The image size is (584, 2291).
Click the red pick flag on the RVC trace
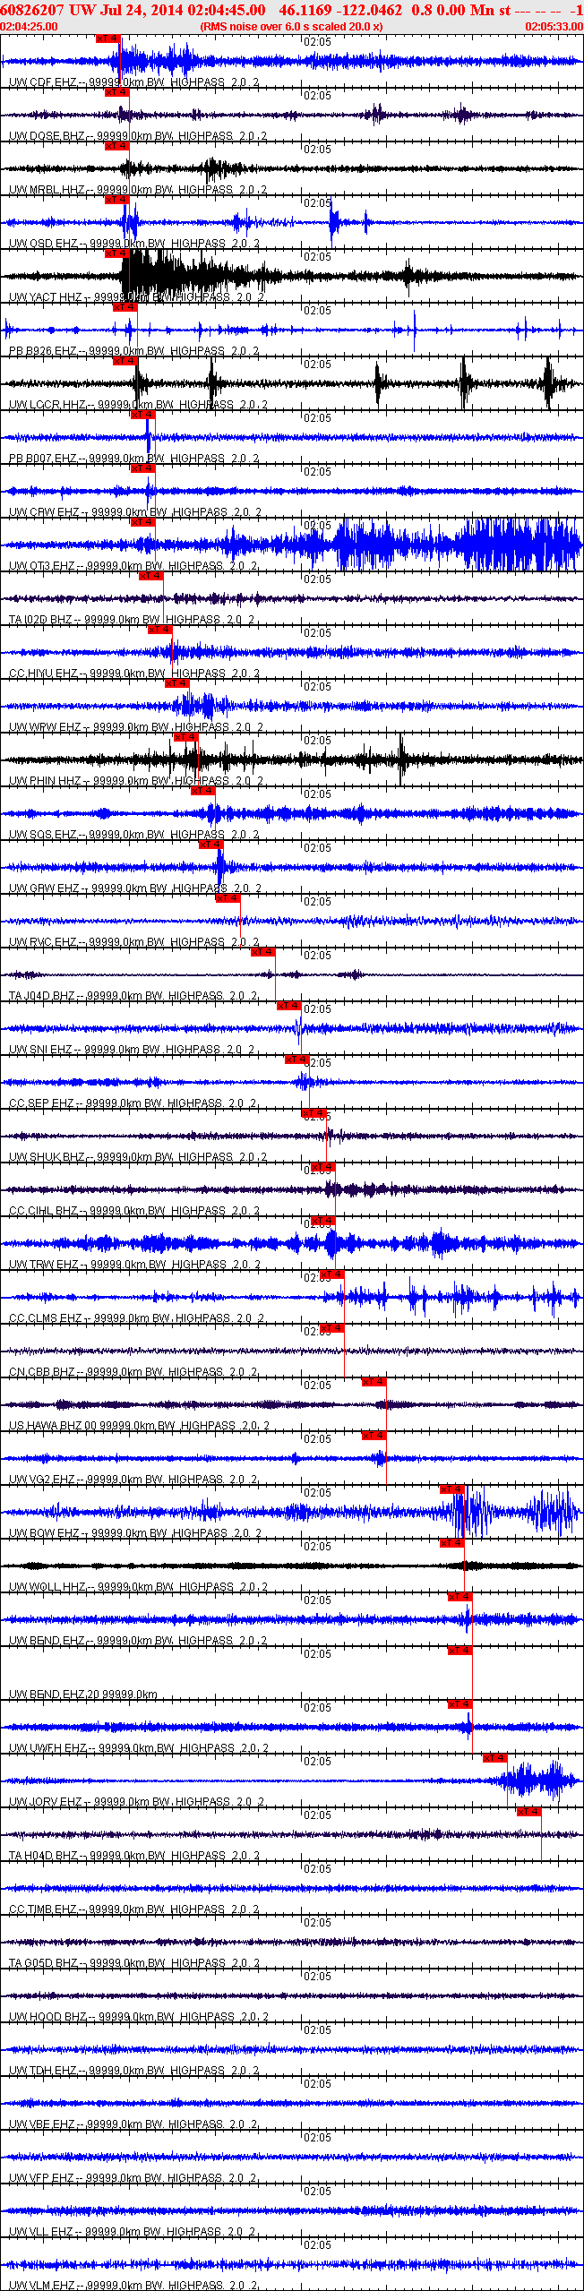click(x=228, y=898)
